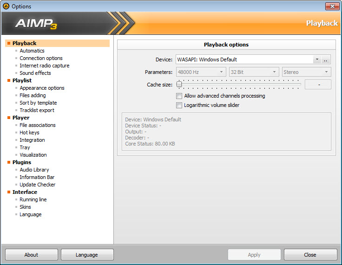The image size is (342, 265).
Task: Click the AIMP icon in title bar
Action: point(6,6)
